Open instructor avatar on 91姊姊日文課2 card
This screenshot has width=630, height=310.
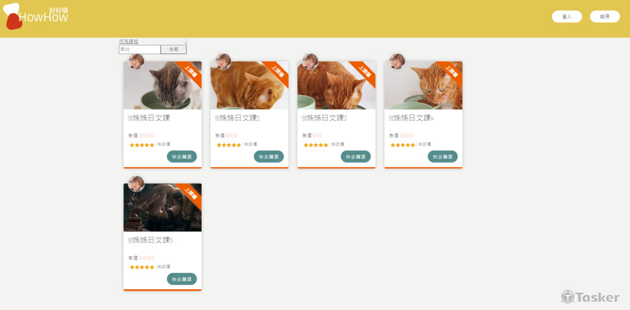click(x=223, y=62)
